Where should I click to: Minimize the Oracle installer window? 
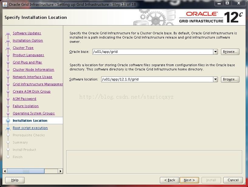point(219,3)
